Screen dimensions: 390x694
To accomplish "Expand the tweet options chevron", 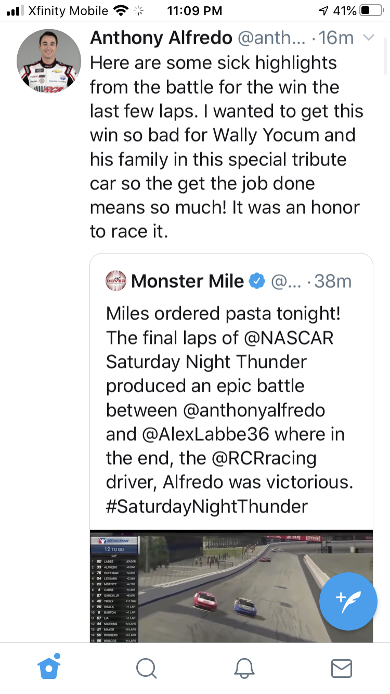I will pyautogui.click(x=369, y=38).
